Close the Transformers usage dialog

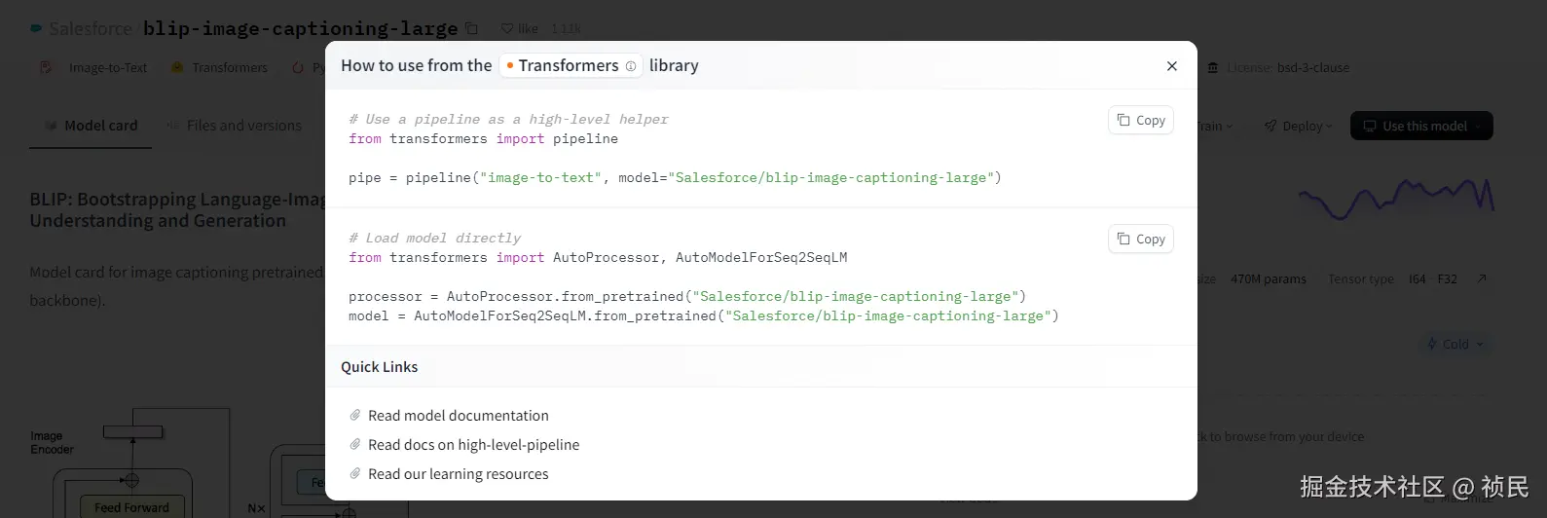pos(1171,66)
